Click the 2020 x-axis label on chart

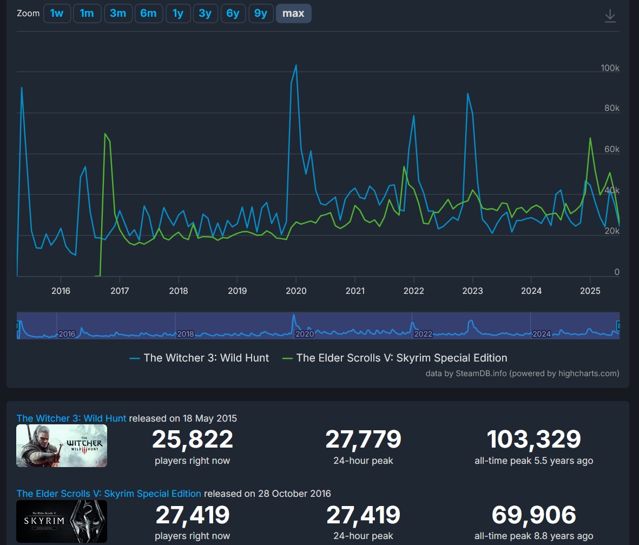click(296, 291)
